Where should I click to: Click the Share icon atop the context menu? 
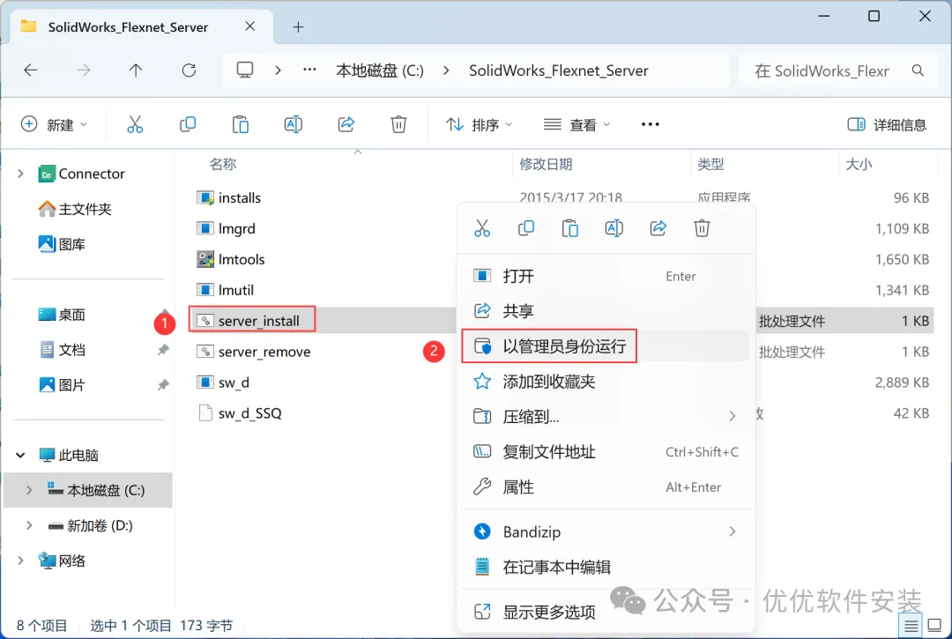click(x=658, y=228)
